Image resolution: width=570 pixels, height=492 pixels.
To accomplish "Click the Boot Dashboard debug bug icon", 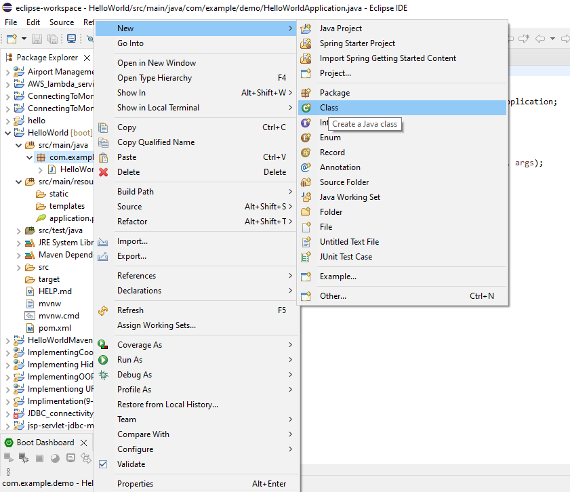I will pos(24,458).
